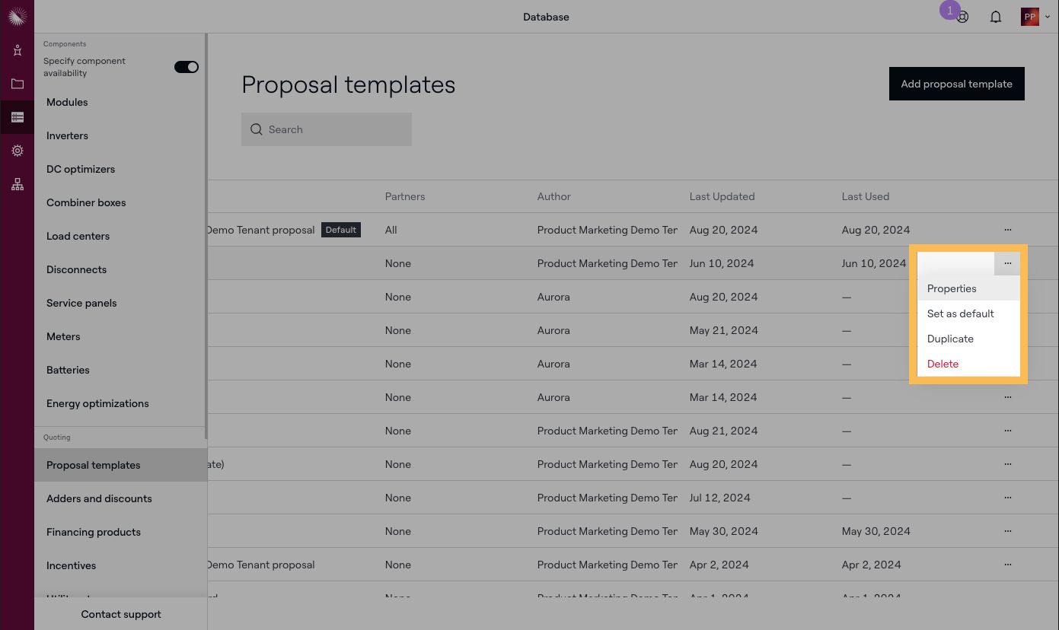Toggle Specify component availability switch
This screenshot has height=630, width=1059.
[187, 67]
